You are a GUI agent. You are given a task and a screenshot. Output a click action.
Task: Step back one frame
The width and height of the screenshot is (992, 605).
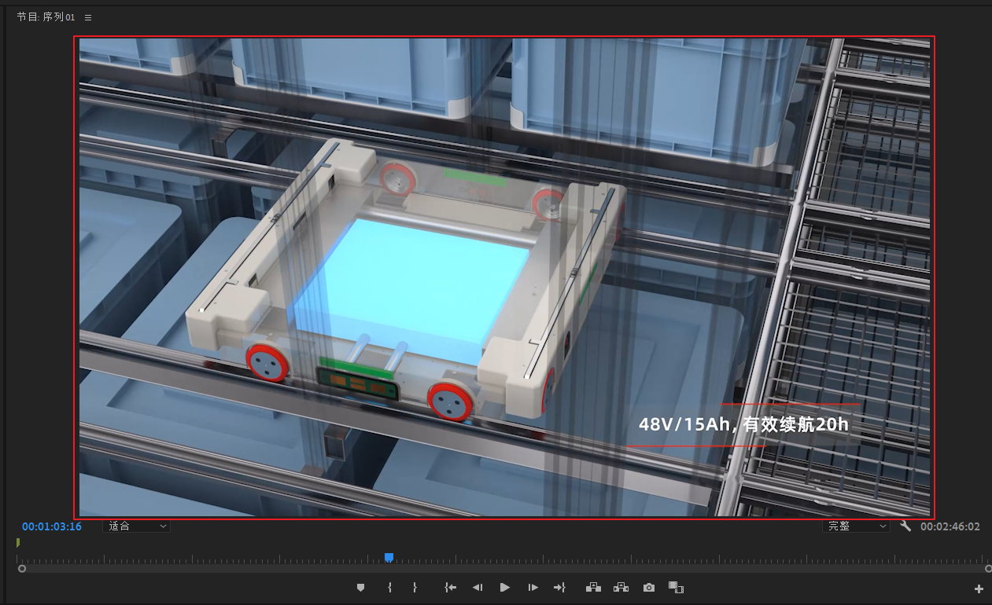pos(477,587)
